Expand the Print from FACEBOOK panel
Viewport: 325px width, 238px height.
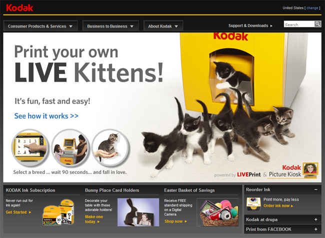point(315,229)
